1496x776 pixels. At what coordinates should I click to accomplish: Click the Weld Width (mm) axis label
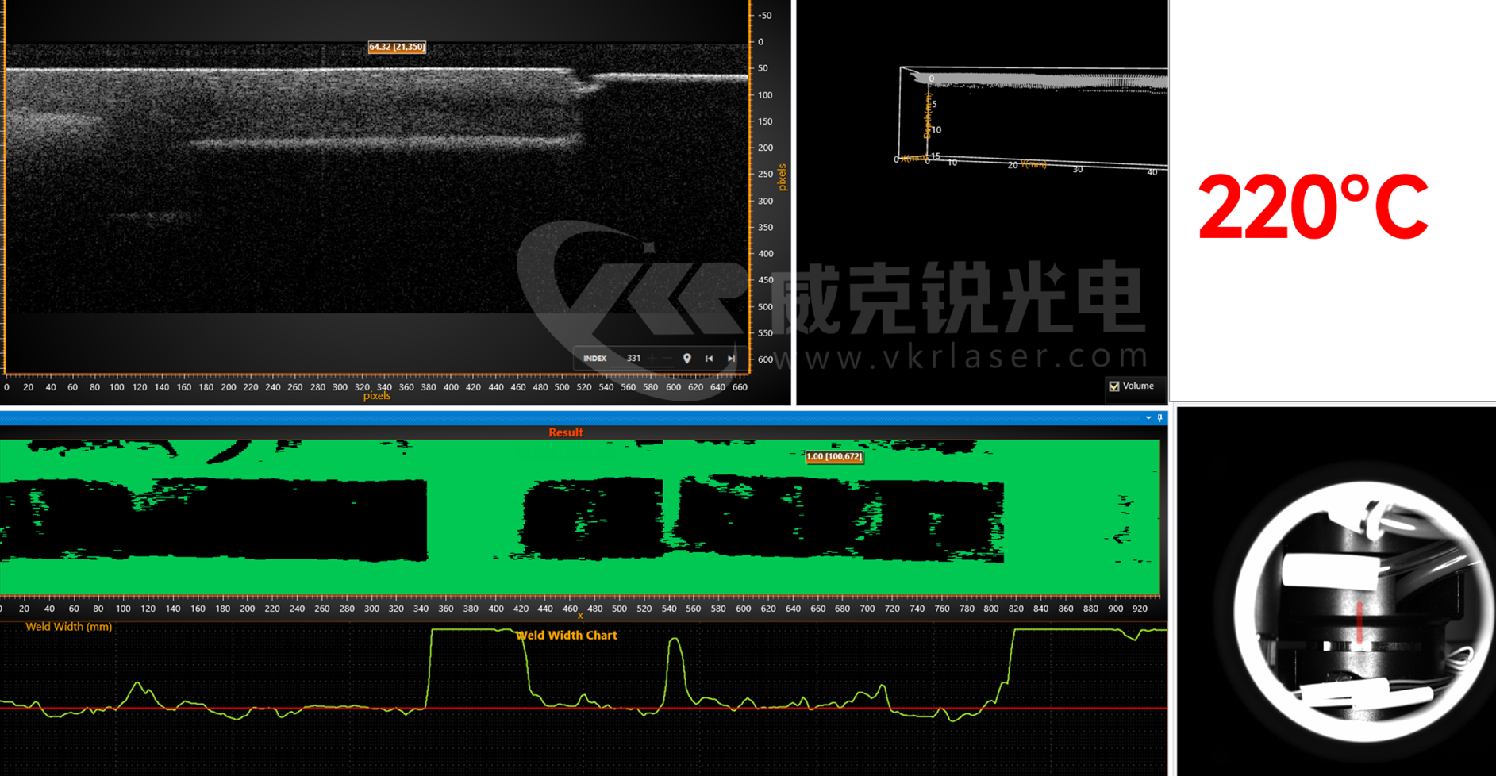69,627
